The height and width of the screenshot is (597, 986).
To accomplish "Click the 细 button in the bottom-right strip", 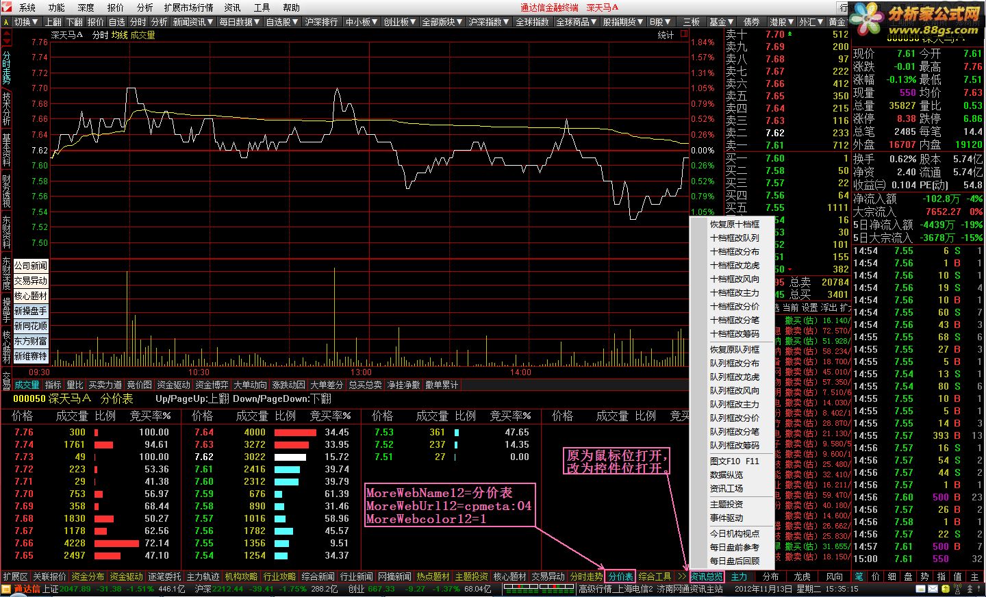I will tap(892, 576).
